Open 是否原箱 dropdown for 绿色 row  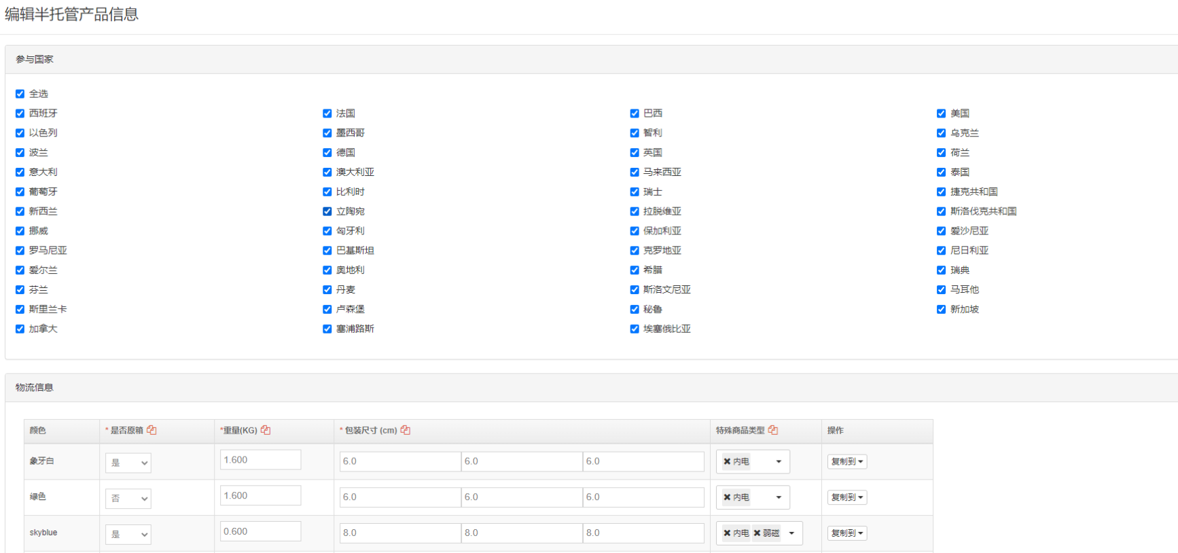click(x=128, y=499)
